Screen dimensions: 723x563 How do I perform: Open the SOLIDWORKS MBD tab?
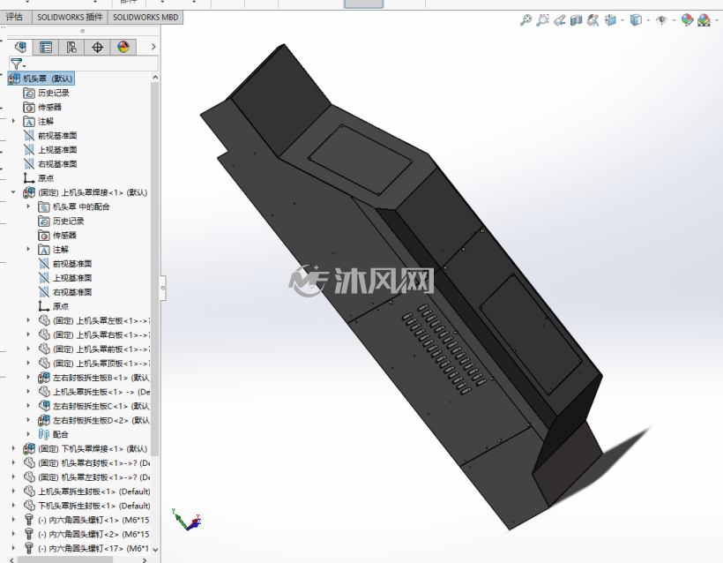[145, 17]
